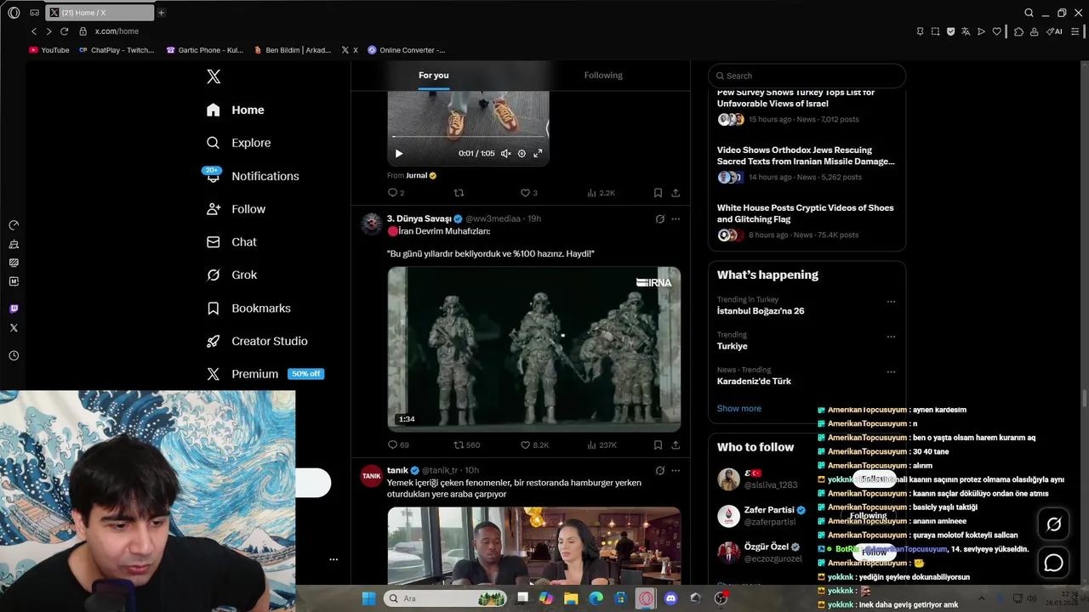Open Jurnal video settings gear
This screenshot has width=1089, height=612.
tap(522, 154)
